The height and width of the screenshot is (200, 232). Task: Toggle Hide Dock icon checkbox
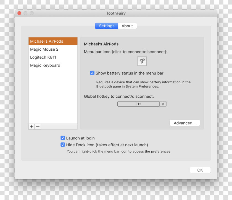pyautogui.click(x=63, y=145)
